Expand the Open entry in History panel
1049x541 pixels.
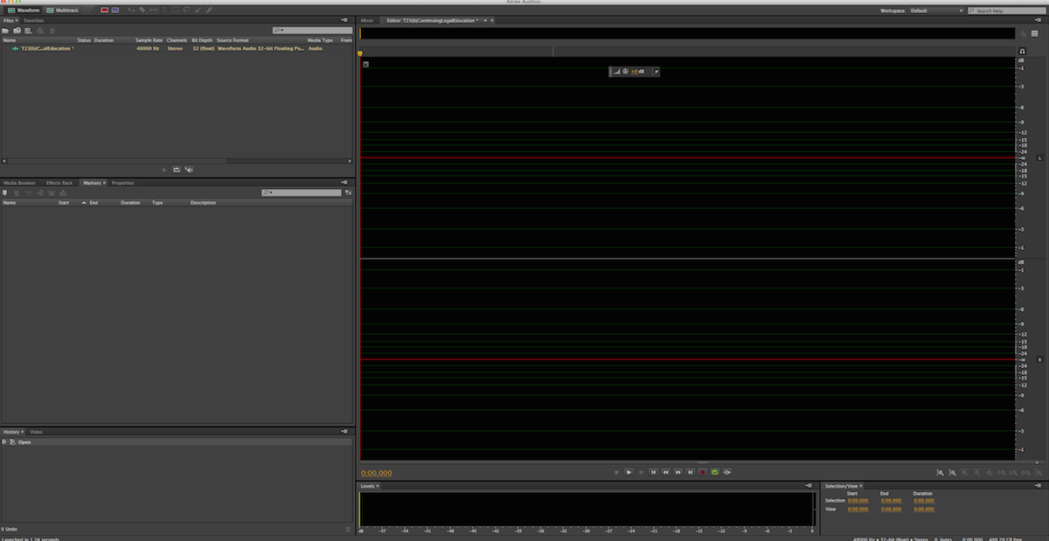pos(4,442)
